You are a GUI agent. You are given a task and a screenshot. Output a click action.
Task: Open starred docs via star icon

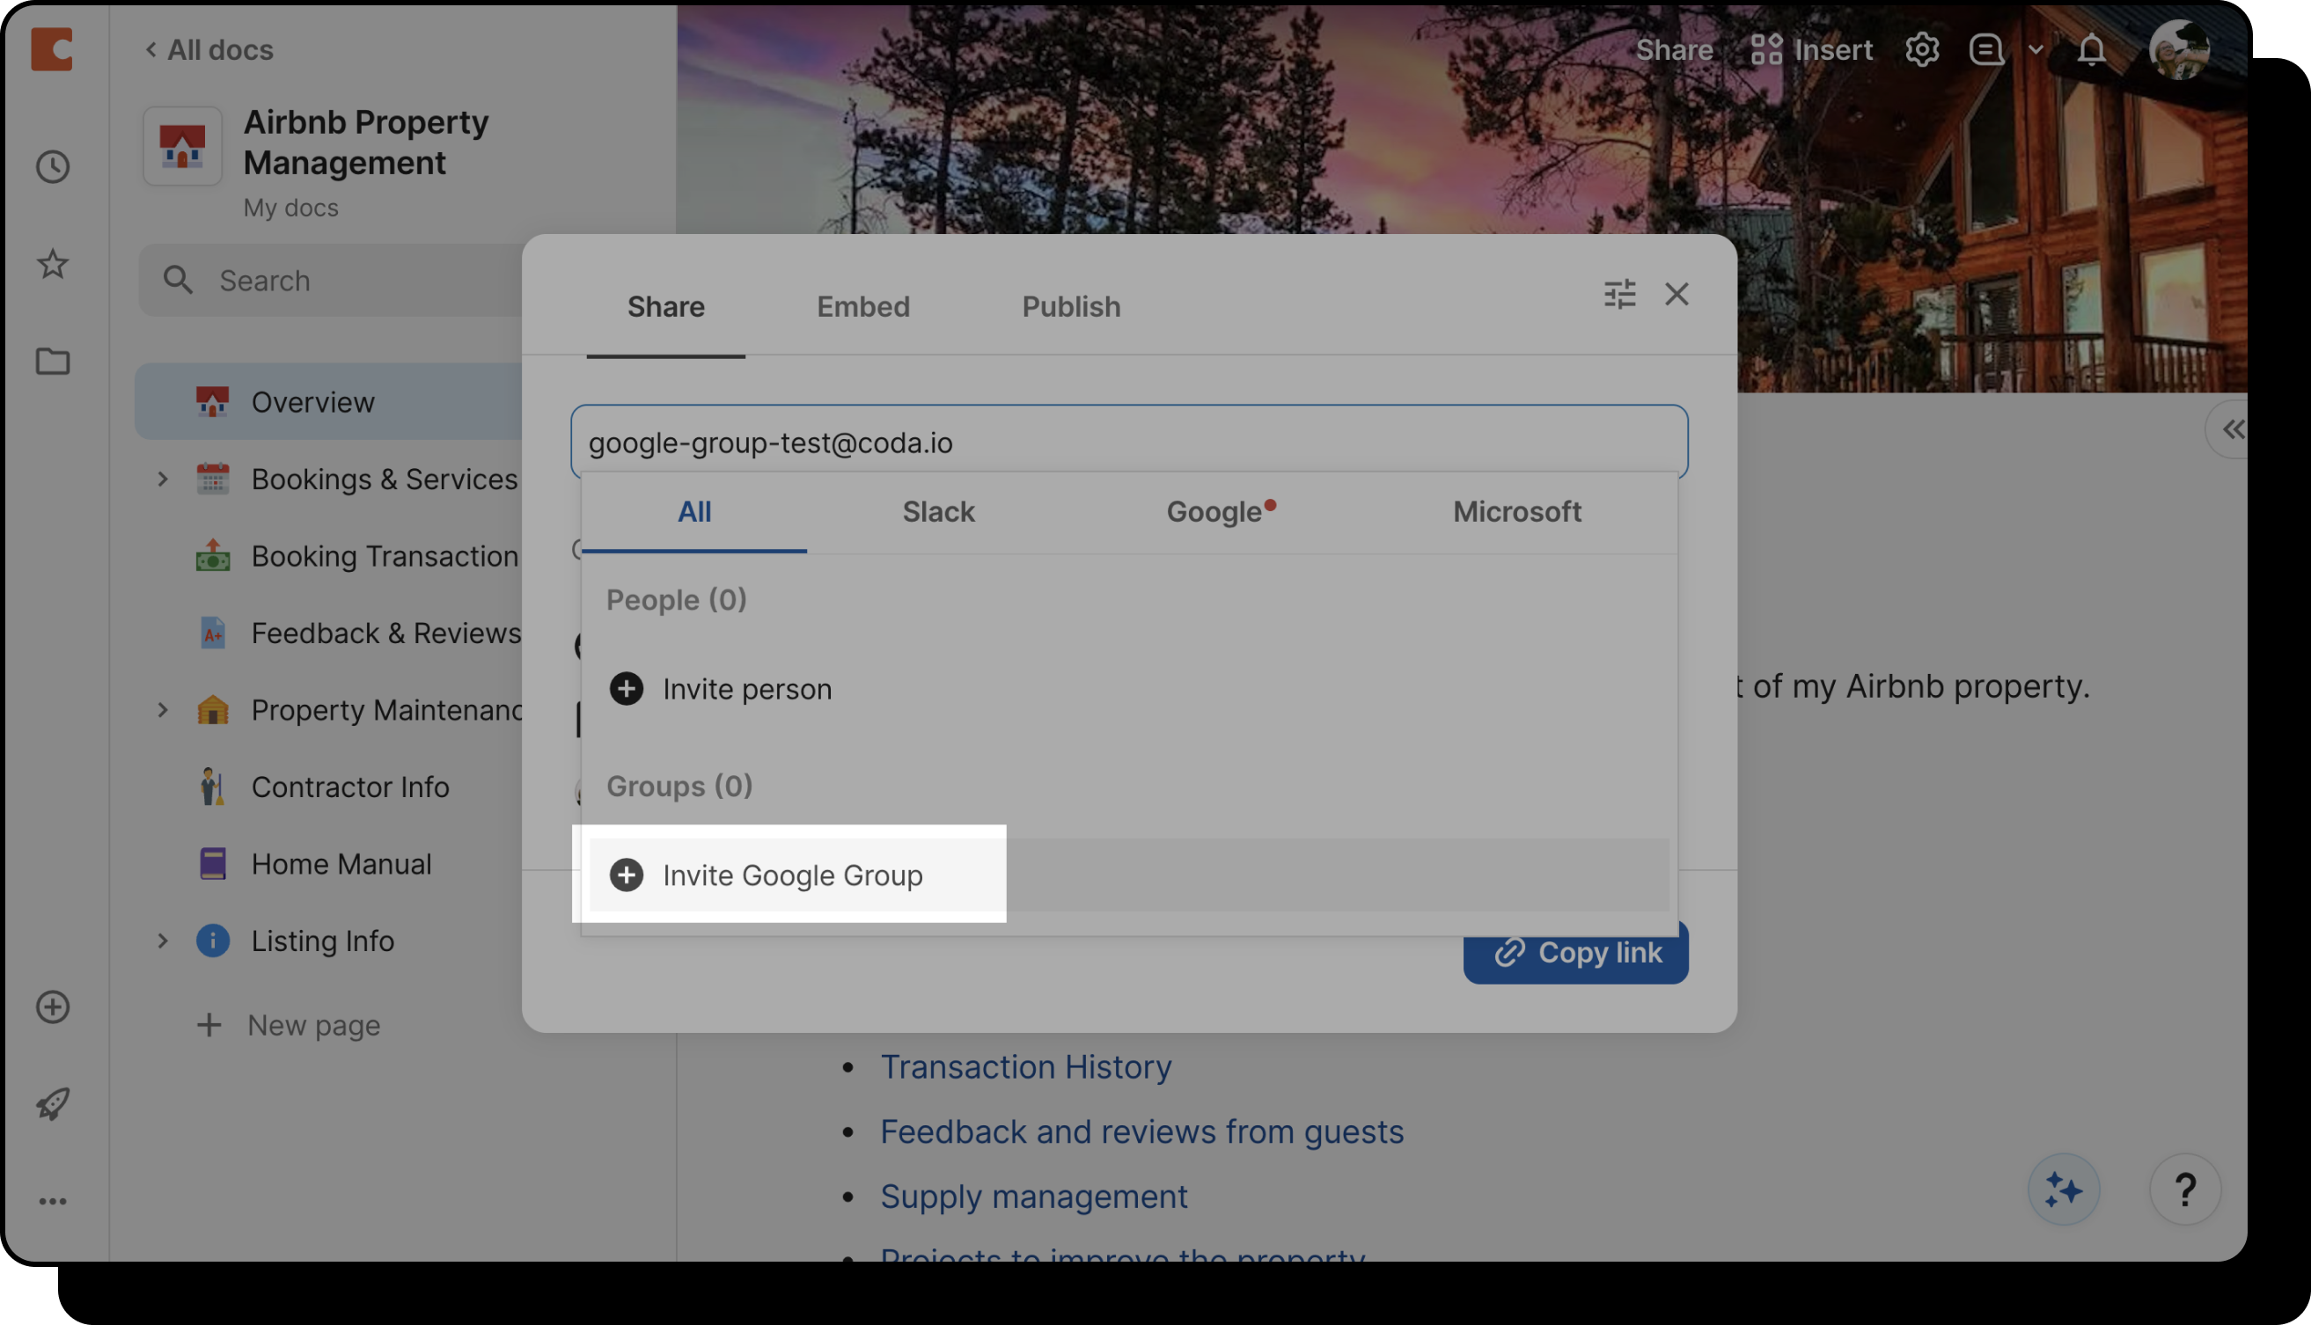(53, 265)
